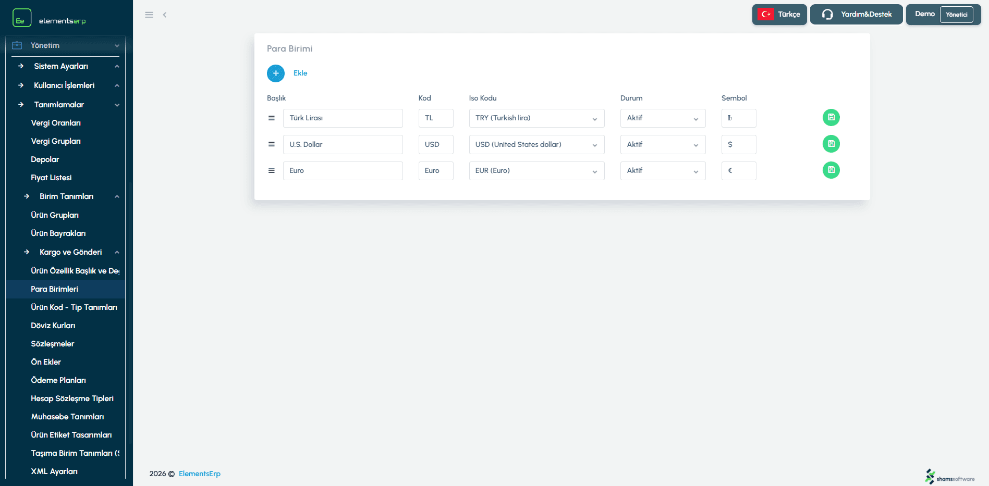The height and width of the screenshot is (486, 989).
Task: Open Ürün Grupları menu item
Action: click(x=55, y=215)
